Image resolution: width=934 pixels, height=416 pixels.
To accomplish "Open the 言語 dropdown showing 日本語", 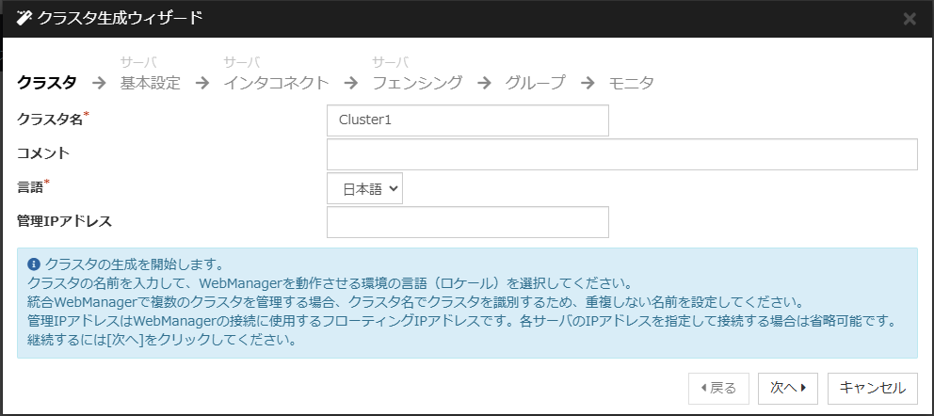I will (x=365, y=188).
